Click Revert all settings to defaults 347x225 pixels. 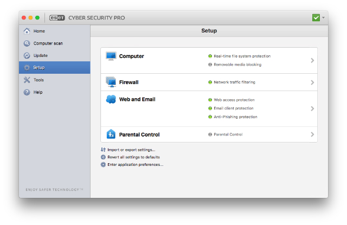(x=133, y=157)
